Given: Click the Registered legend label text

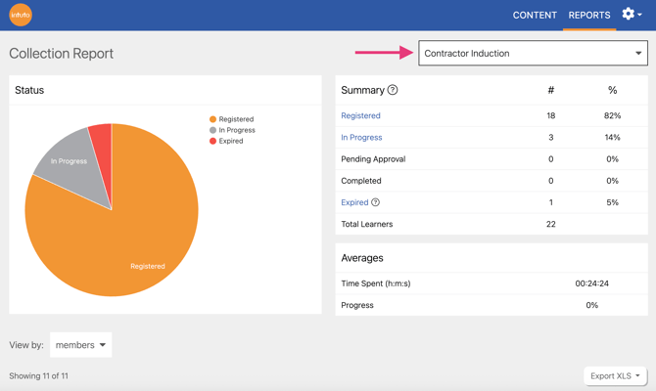Looking at the screenshot, I should point(236,119).
